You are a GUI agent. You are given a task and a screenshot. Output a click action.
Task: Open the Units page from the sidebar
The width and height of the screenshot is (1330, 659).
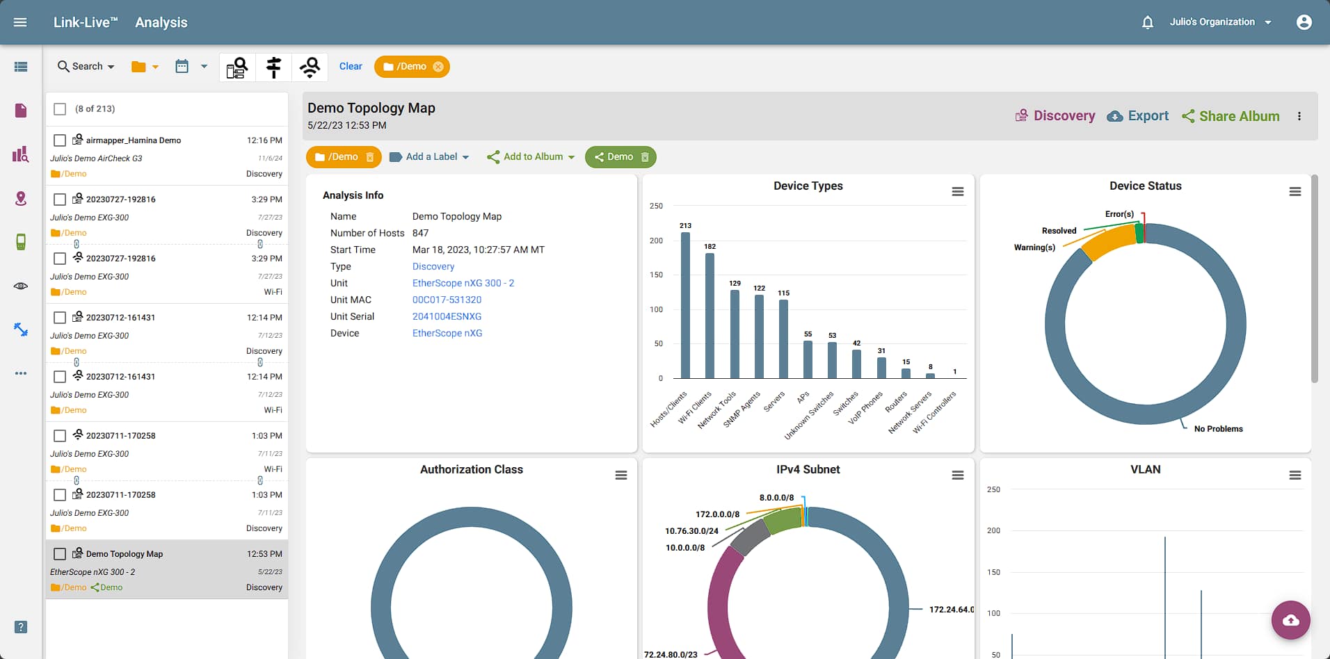20,242
